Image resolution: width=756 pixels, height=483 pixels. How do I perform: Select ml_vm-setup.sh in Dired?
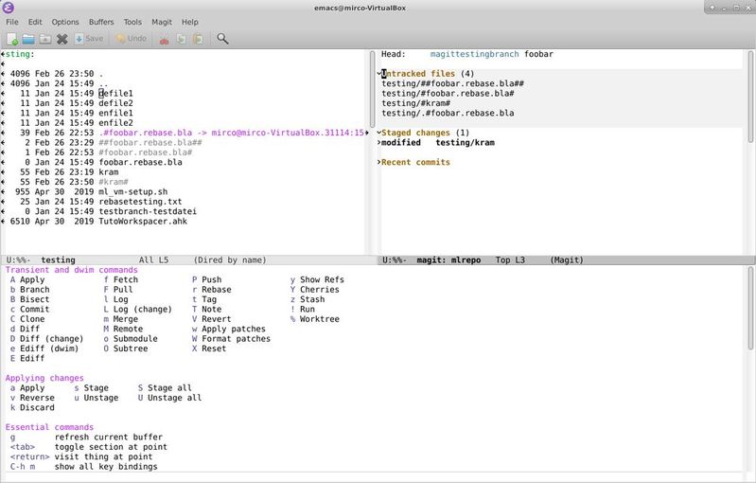[133, 191]
